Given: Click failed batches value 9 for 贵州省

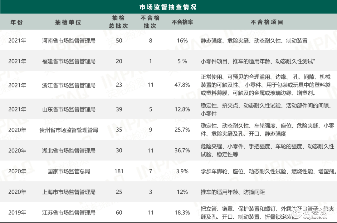Looking at the screenshot, I should pos(151,130).
